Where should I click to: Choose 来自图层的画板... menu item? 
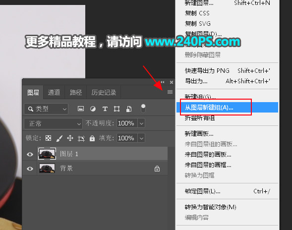click(x=227, y=155)
